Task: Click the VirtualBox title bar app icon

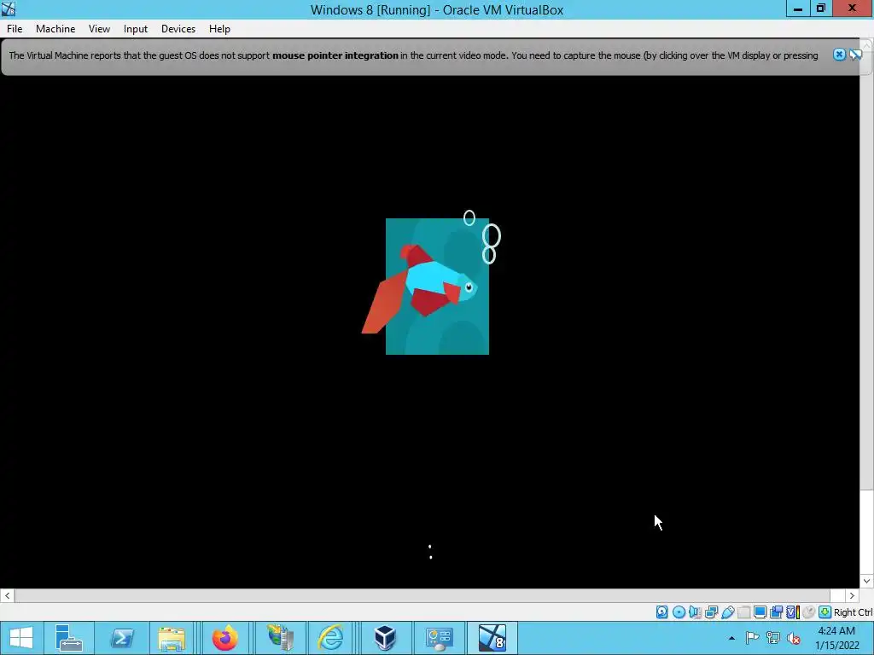Action: tap(9, 9)
